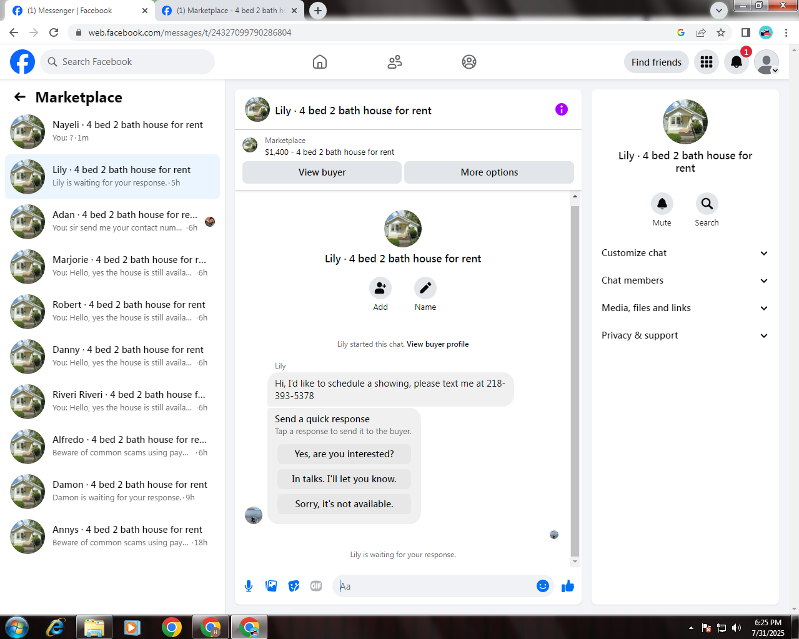
Task: Click the Add people icon in chat
Action: coord(380,288)
